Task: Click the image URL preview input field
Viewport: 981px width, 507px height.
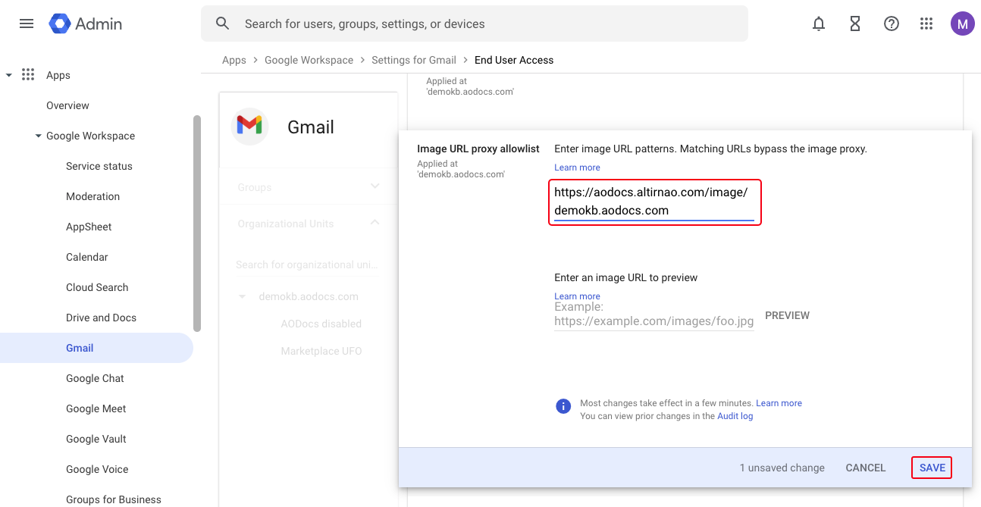Action: point(654,315)
